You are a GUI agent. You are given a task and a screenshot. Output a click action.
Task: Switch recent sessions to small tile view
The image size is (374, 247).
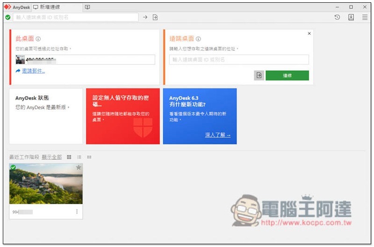coord(89,157)
